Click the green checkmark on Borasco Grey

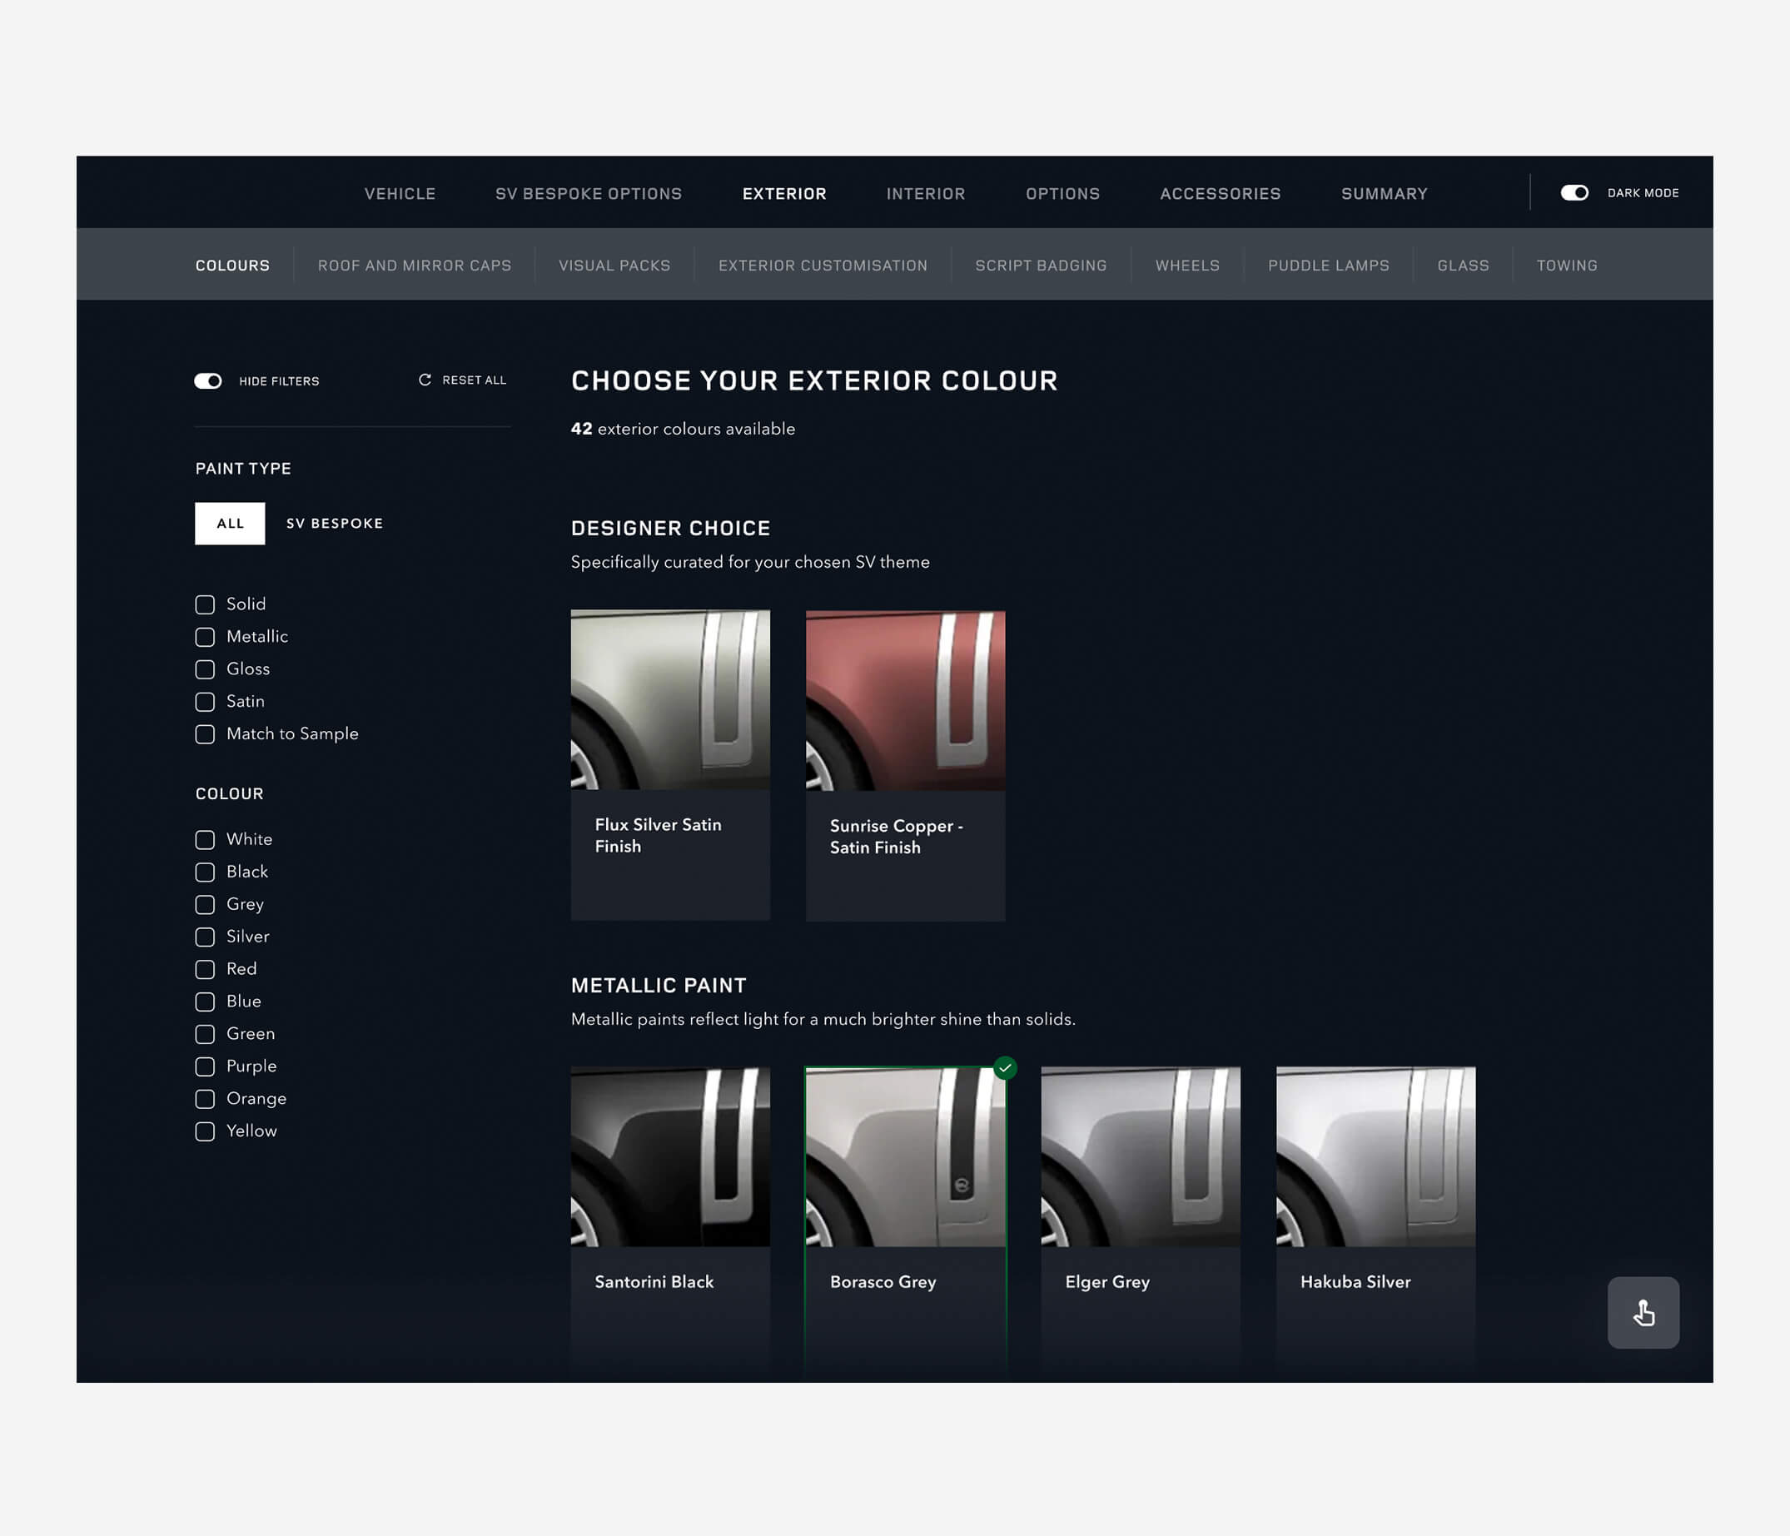[1005, 1068]
